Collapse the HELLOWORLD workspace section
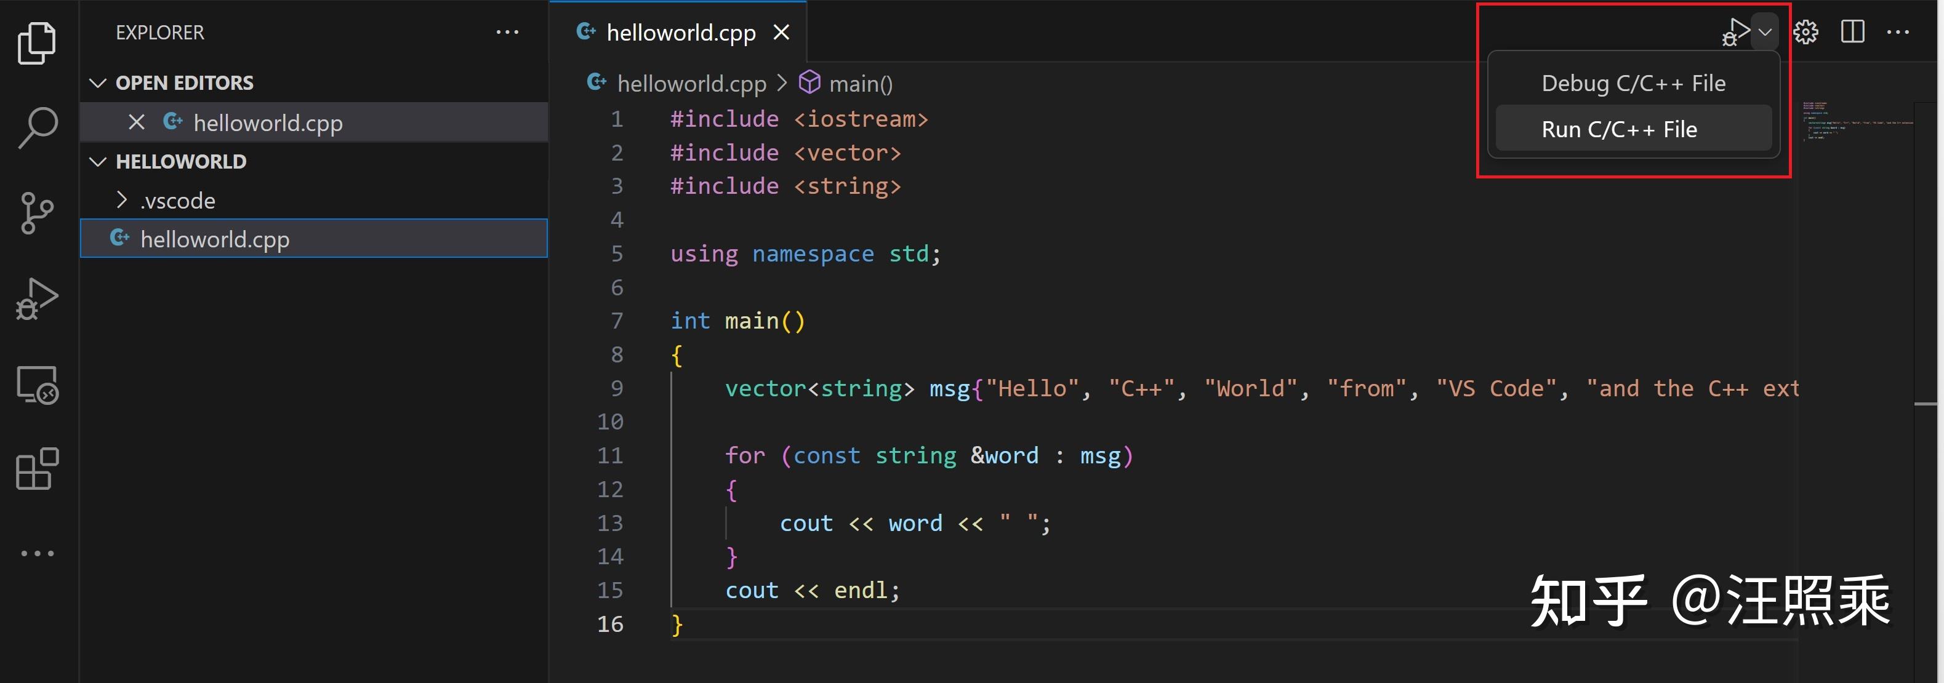The height and width of the screenshot is (683, 1944). [x=98, y=161]
